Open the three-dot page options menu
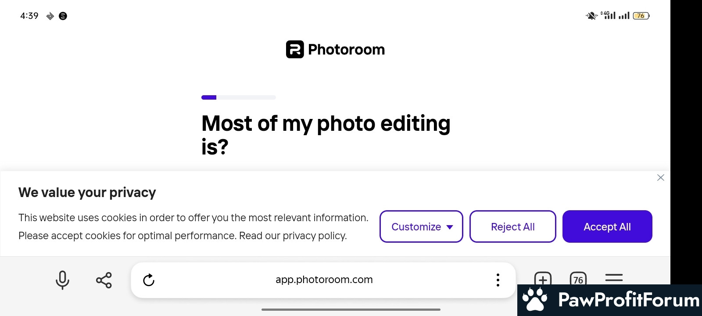The height and width of the screenshot is (316, 702). pyautogui.click(x=498, y=280)
